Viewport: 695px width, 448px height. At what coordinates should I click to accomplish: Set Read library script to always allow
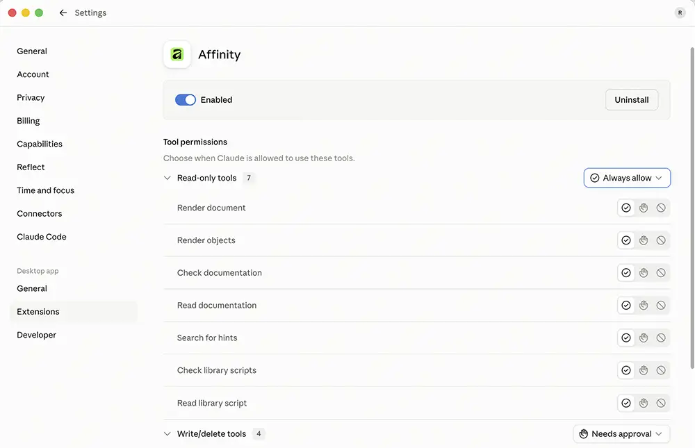point(626,403)
